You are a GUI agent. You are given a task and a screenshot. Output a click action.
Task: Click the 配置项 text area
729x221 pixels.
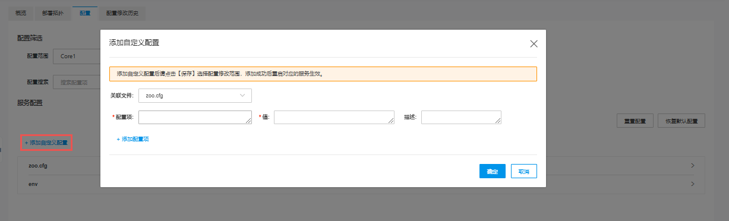pyautogui.click(x=195, y=117)
